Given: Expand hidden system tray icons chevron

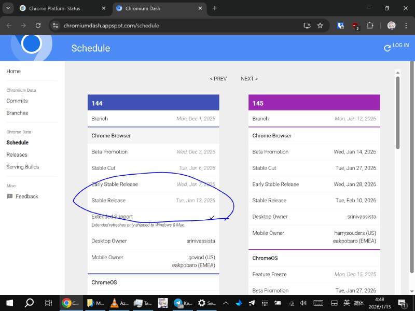Looking at the screenshot, I should [226, 303].
